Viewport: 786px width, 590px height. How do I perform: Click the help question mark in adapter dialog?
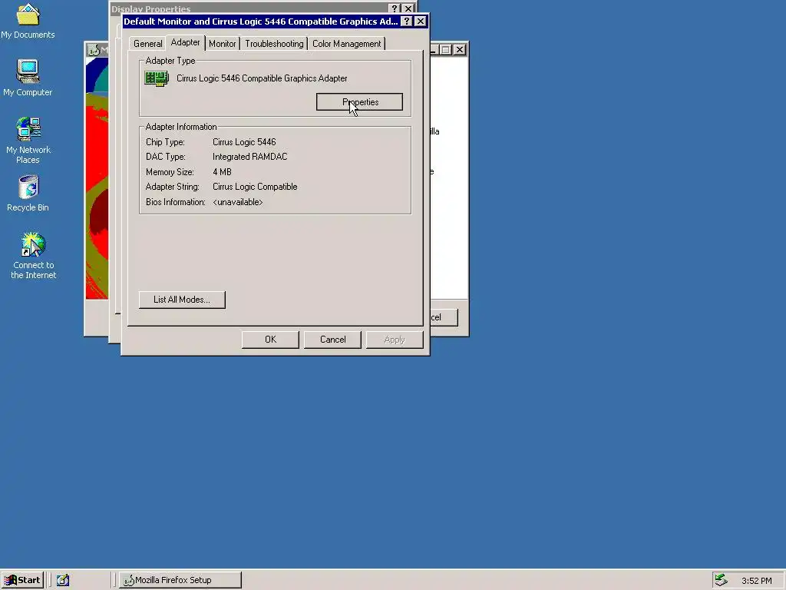(407, 22)
